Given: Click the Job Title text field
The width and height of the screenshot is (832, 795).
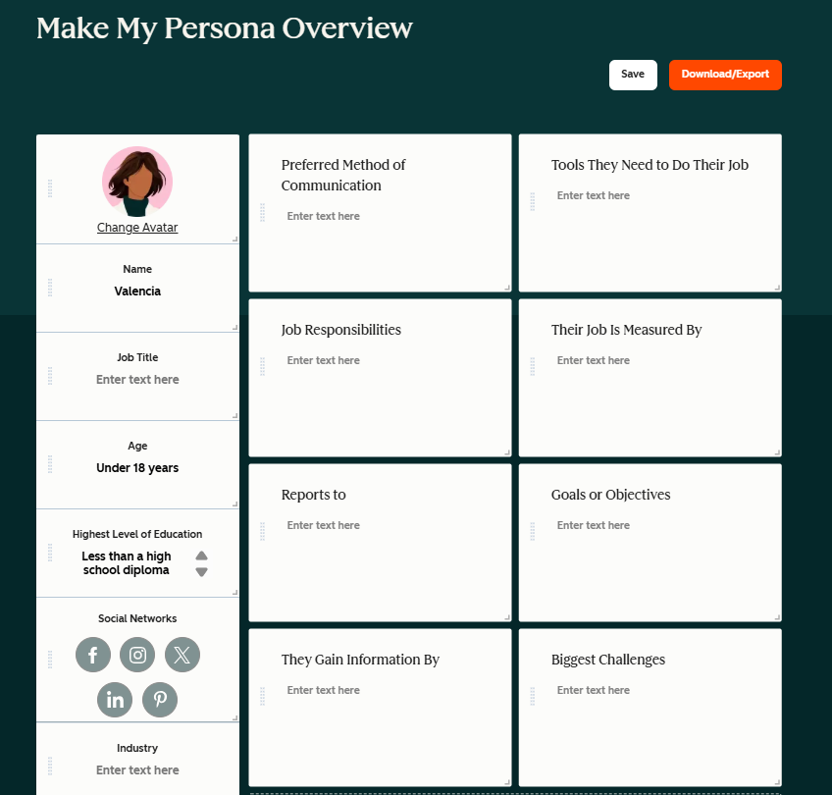Looking at the screenshot, I should [x=137, y=380].
